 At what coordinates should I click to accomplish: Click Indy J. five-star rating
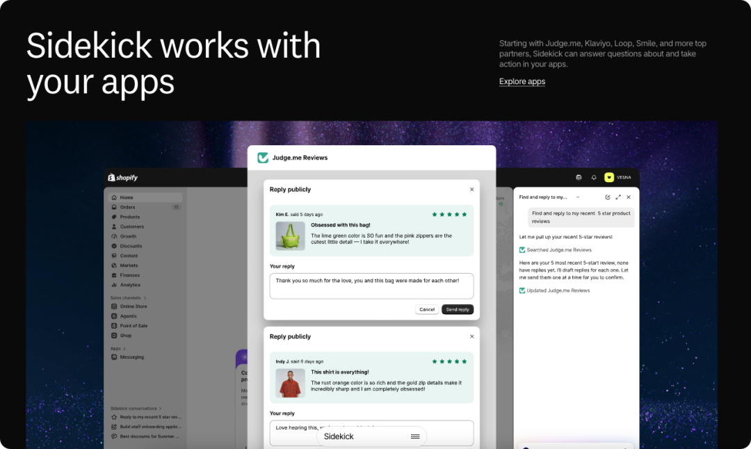pos(449,361)
